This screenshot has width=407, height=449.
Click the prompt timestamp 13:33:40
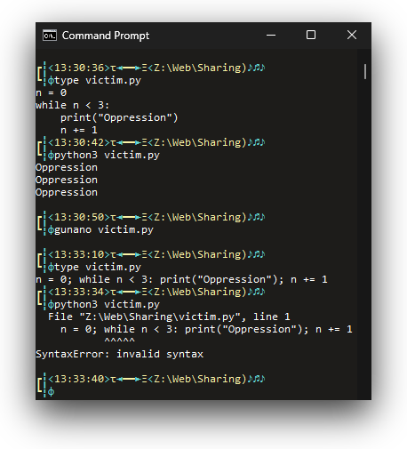tap(79, 379)
